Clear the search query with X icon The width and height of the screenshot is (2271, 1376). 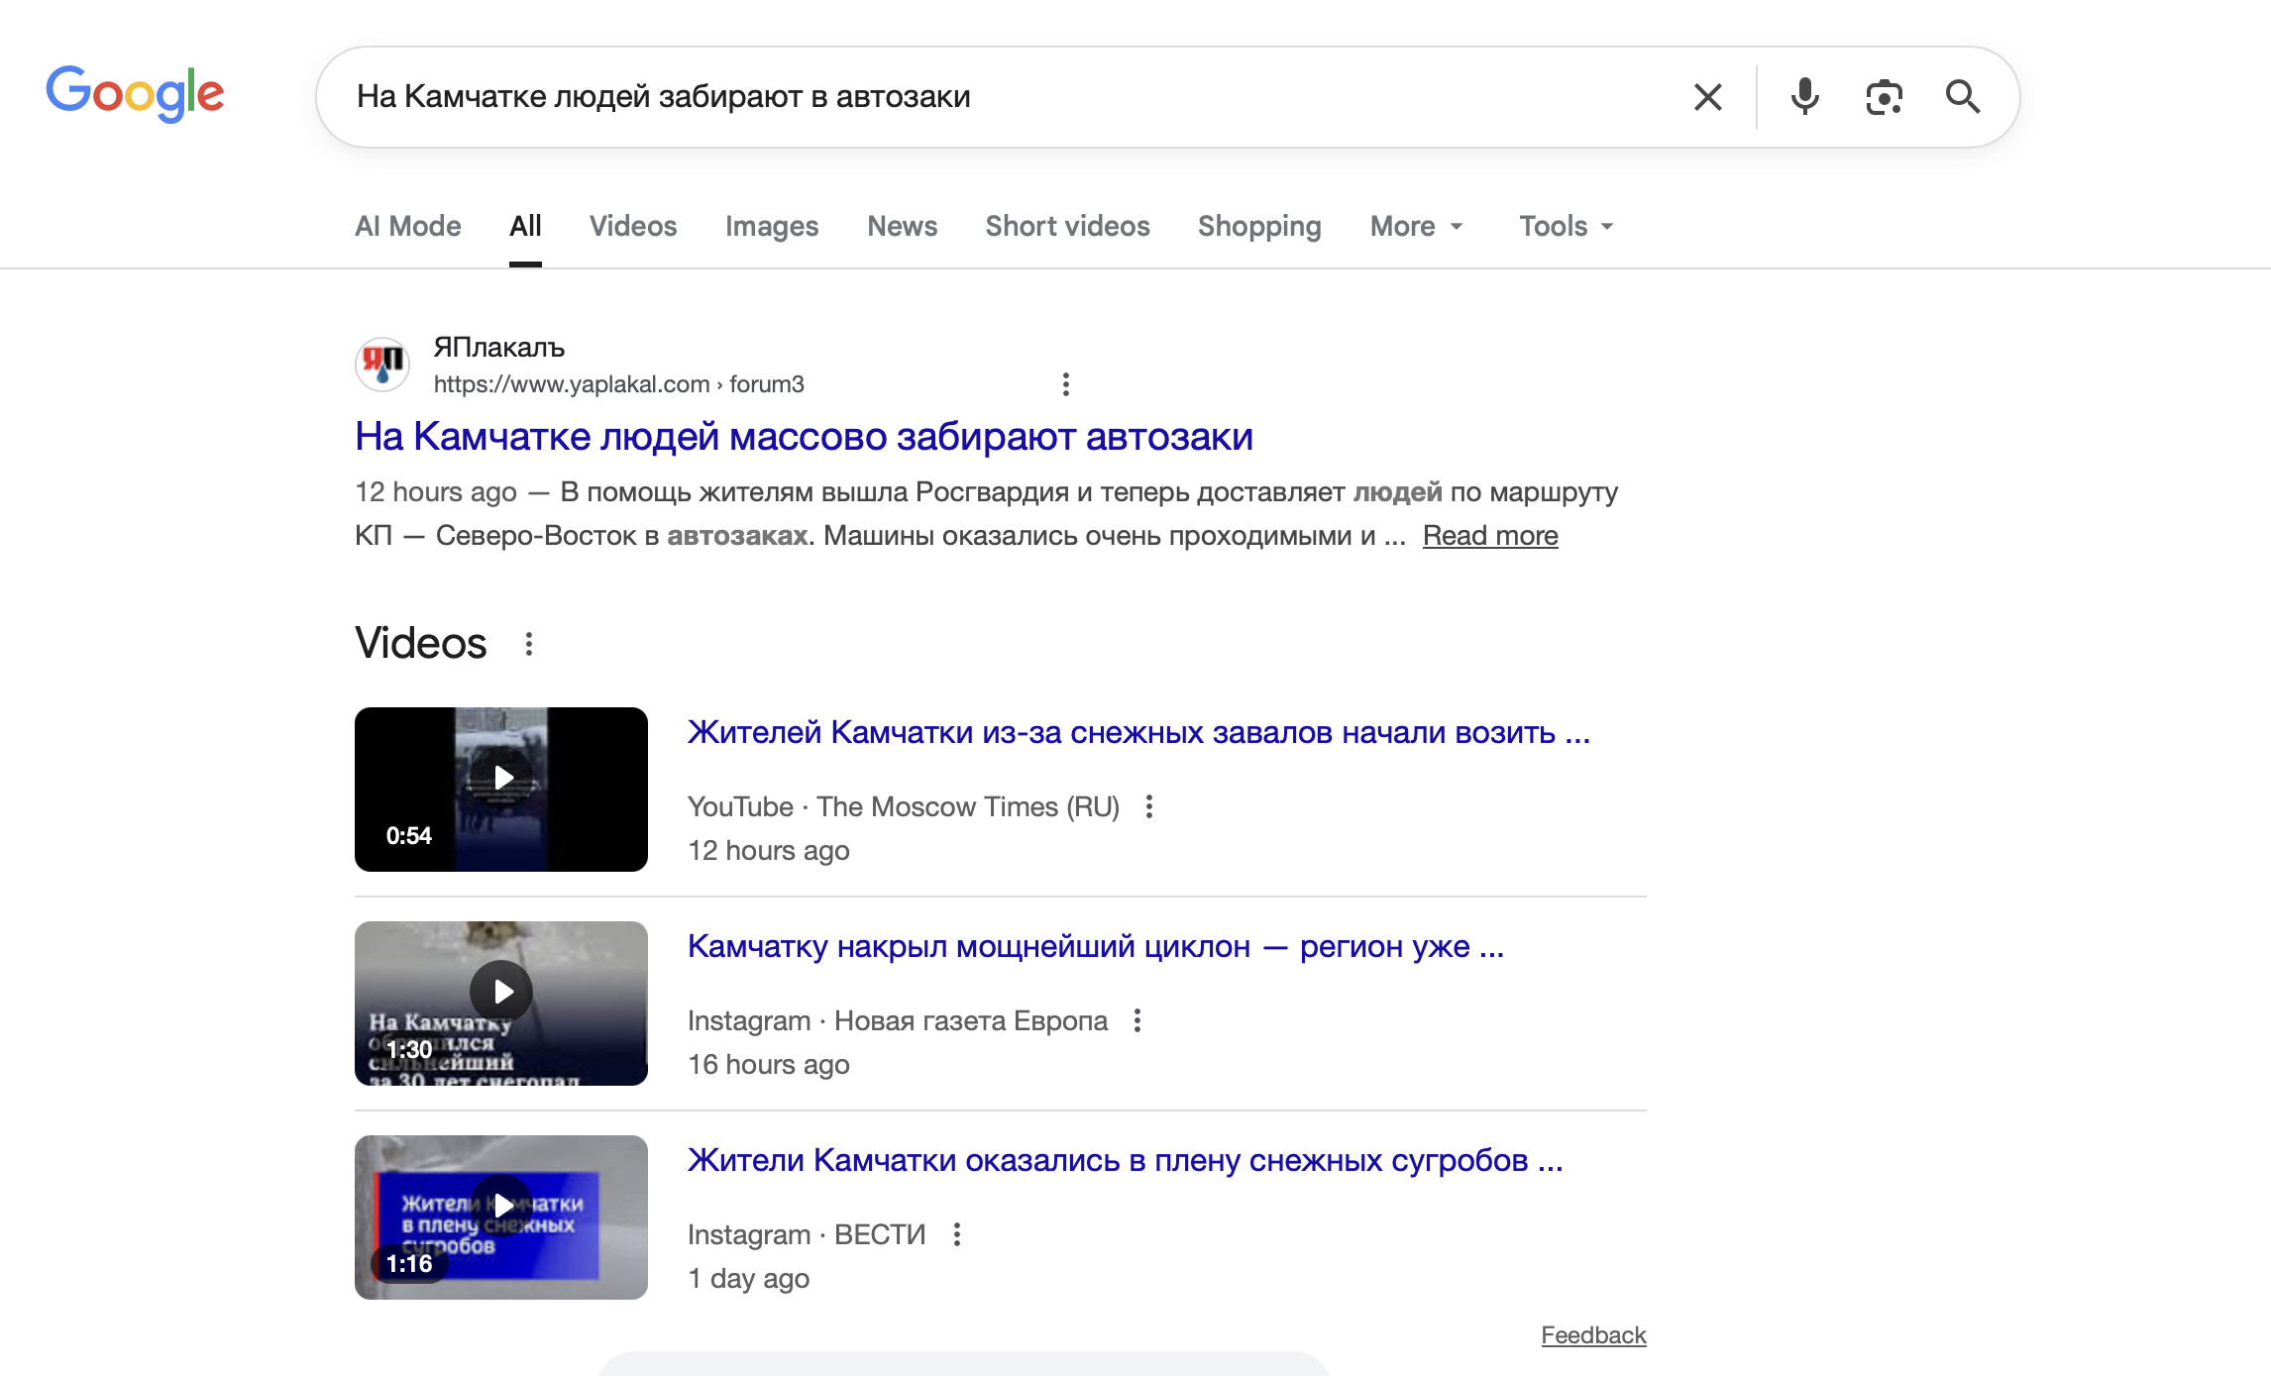tap(1707, 97)
